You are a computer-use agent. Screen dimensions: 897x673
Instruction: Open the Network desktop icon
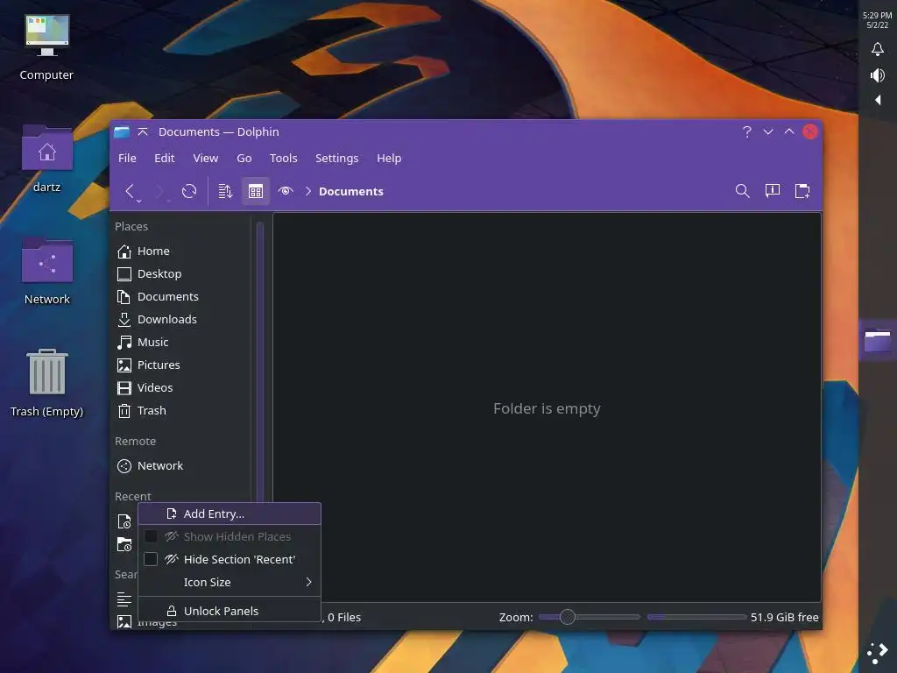point(47,272)
